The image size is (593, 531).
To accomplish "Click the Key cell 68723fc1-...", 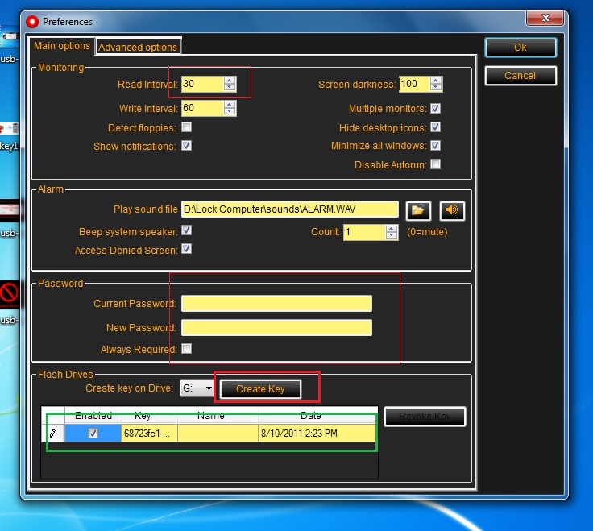I will click(149, 434).
